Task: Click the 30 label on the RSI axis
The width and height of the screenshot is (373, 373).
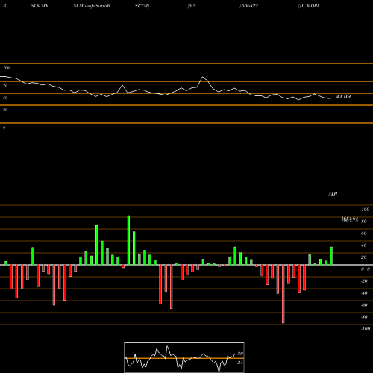Action: pyautogui.click(x=5, y=110)
